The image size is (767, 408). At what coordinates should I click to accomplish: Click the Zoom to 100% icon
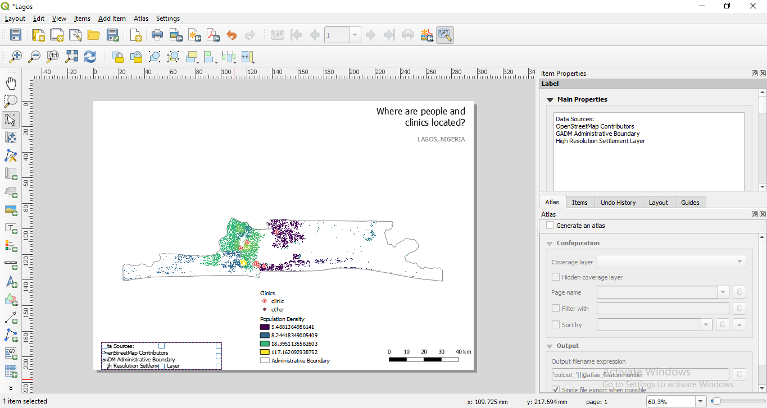coord(53,57)
